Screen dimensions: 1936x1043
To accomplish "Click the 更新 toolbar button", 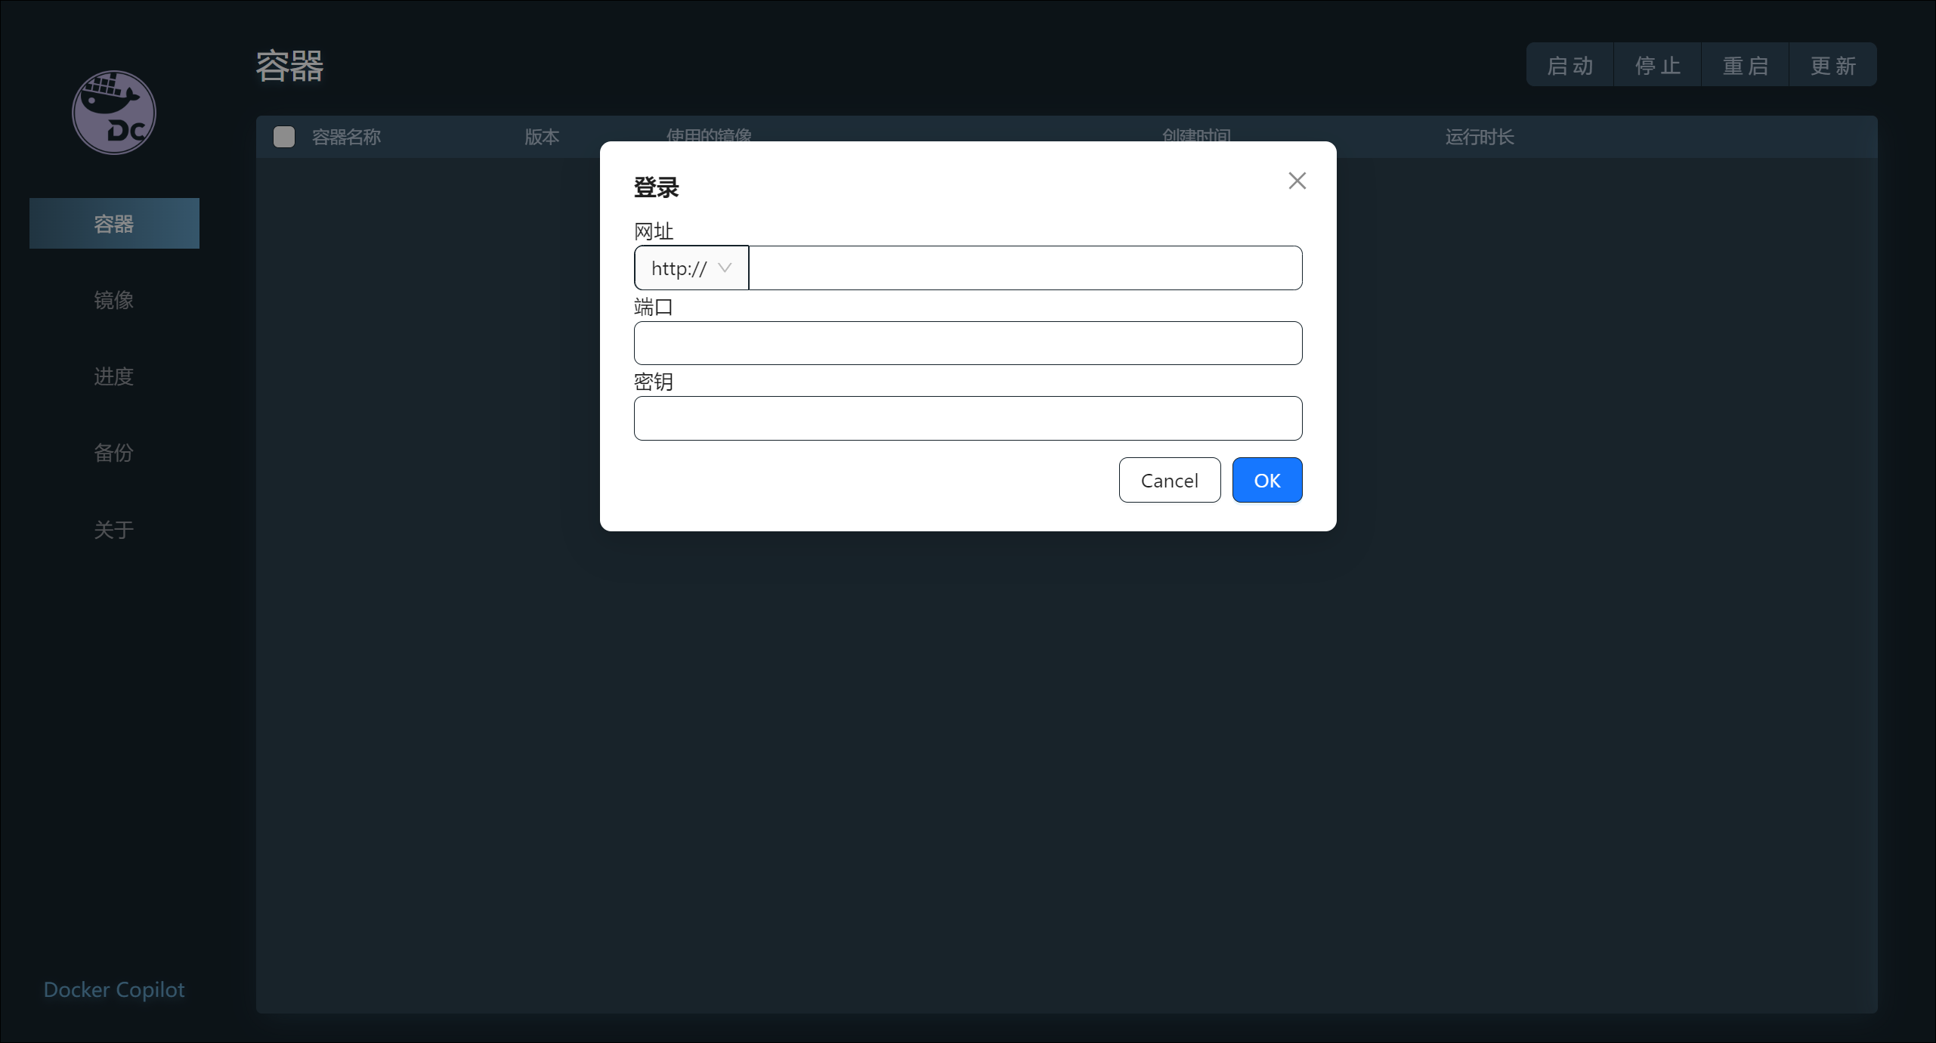I will tap(1832, 66).
